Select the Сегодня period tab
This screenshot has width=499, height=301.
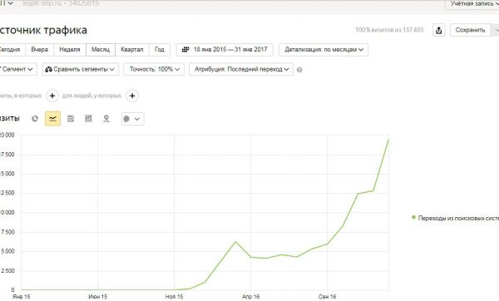tap(12, 50)
